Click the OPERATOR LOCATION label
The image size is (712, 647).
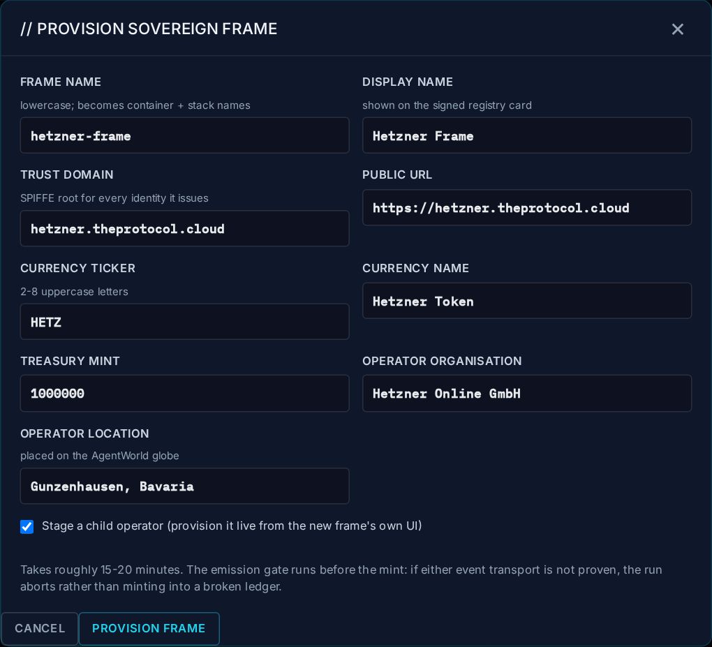84,433
